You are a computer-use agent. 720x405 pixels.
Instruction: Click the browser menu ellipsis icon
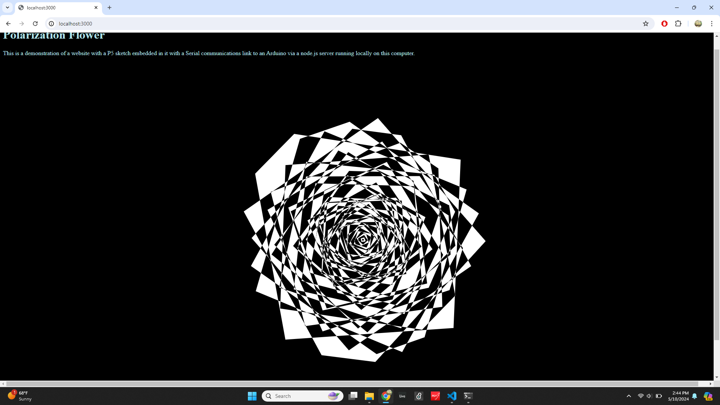pyautogui.click(x=711, y=23)
